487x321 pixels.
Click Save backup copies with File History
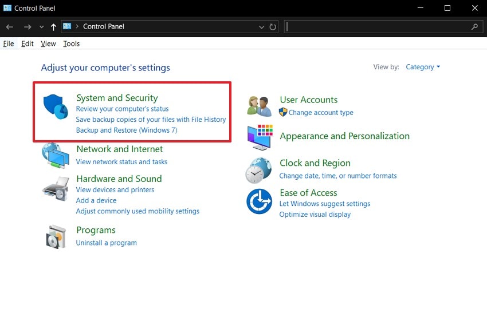point(151,120)
